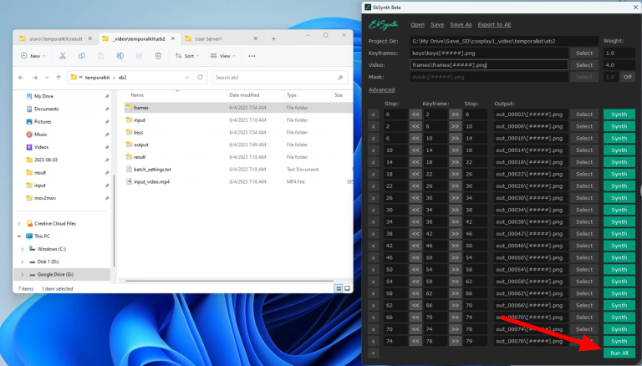The image size is (642, 366).
Task: Click the EbSynth logo
Action: click(x=383, y=25)
